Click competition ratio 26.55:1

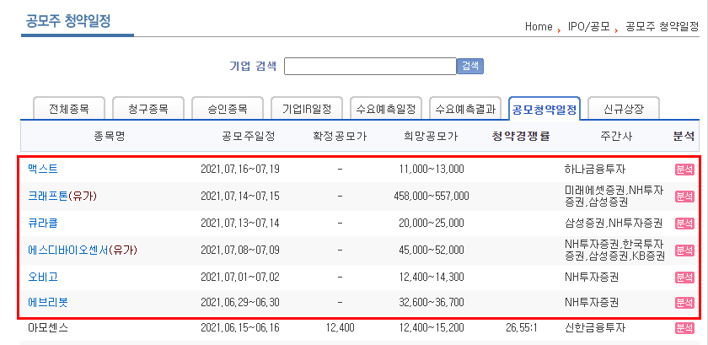521,328
